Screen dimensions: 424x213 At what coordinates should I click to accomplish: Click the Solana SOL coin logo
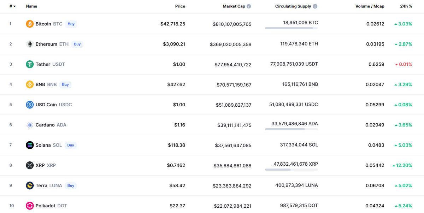30,145
